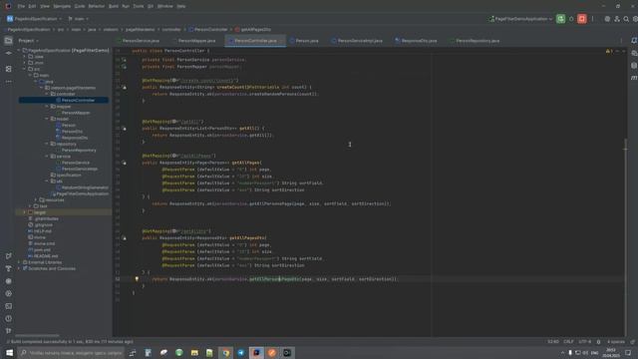Open the PageFilterDemoApplication run configuration dropdown
This screenshot has height=359, width=638.
click(x=520, y=19)
